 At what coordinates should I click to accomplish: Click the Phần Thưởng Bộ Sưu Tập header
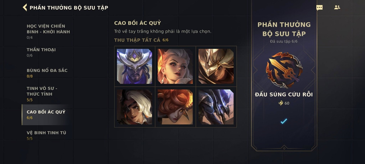pos(69,8)
